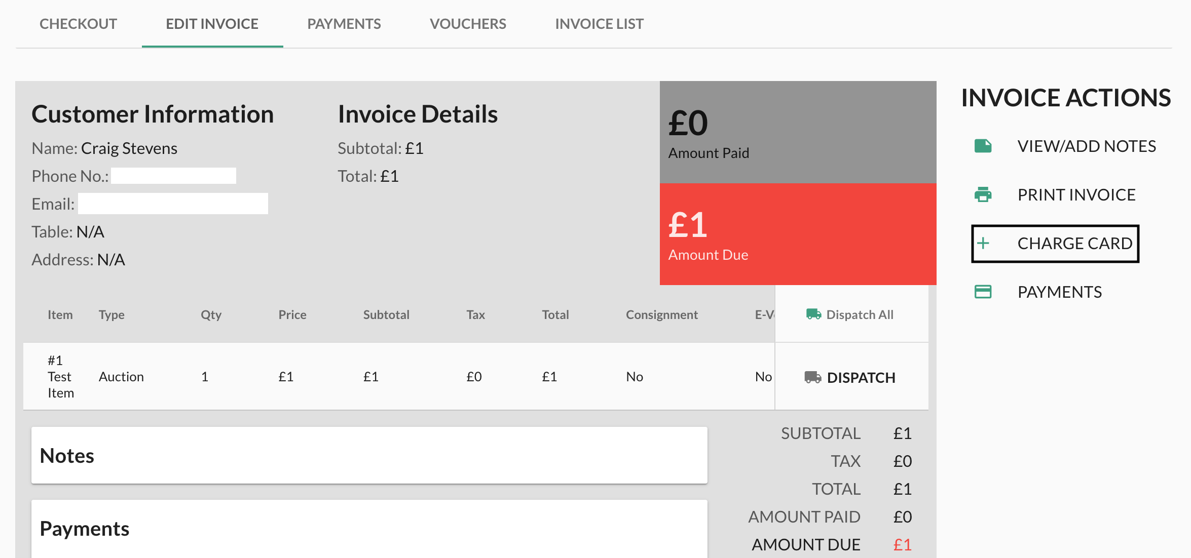Click the note icon beside View/Add Notes
The width and height of the screenshot is (1191, 558).
[983, 146]
